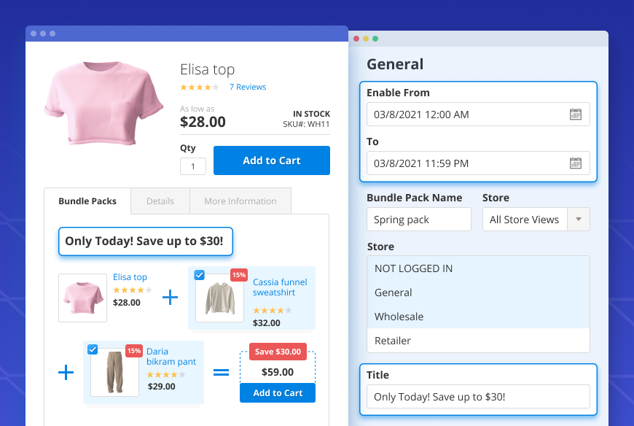Open the To date calendar picker
This screenshot has height=426, width=634.
click(575, 163)
